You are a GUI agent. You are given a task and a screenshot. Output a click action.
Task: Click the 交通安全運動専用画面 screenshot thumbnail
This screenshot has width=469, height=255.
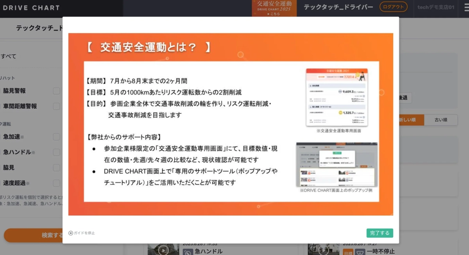(x=337, y=96)
